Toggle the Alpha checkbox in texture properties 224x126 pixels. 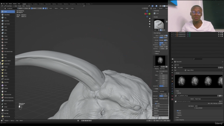pos(178,111)
